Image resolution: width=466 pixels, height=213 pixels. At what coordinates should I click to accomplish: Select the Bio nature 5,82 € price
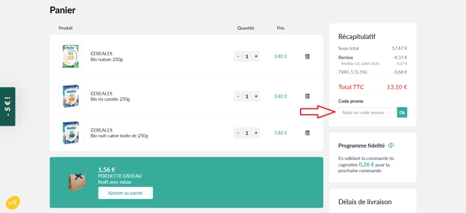[281, 56]
